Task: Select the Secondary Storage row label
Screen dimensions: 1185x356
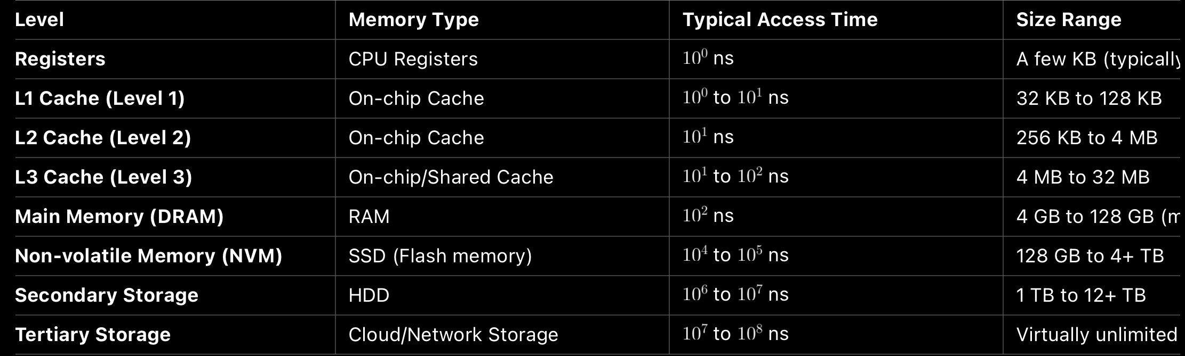Action: pyautogui.click(x=107, y=295)
